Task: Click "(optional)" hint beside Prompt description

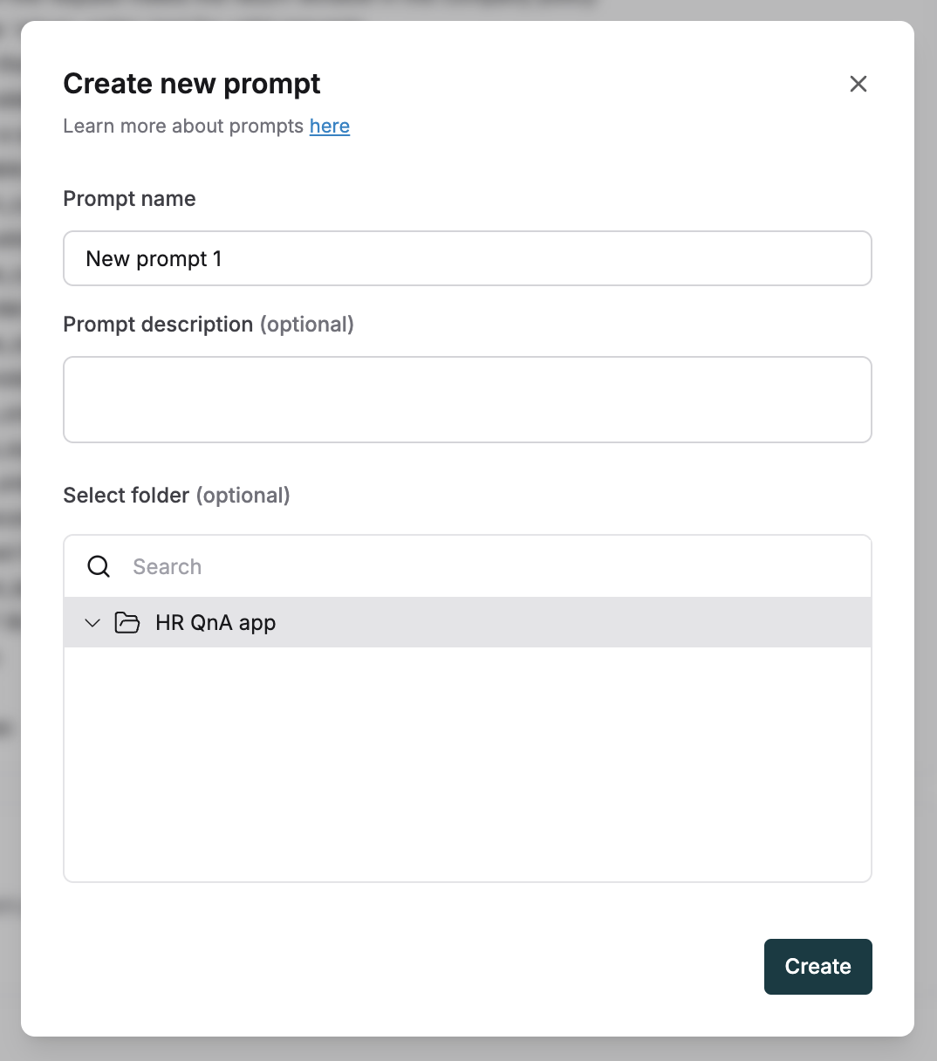Action: 307,325
